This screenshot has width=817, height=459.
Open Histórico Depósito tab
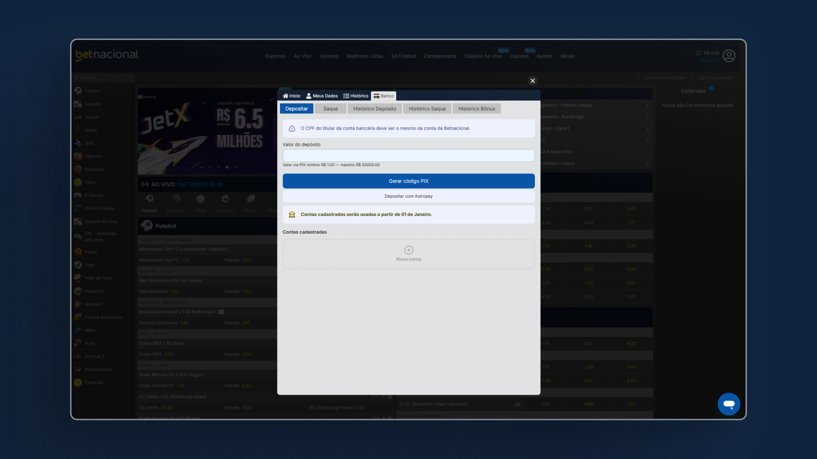click(374, 109)
